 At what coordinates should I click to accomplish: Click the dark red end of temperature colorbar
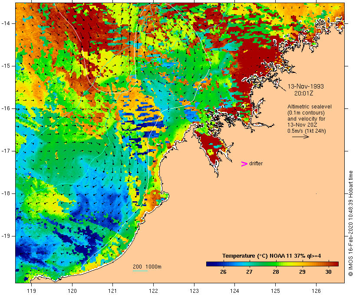coord(336,264)
